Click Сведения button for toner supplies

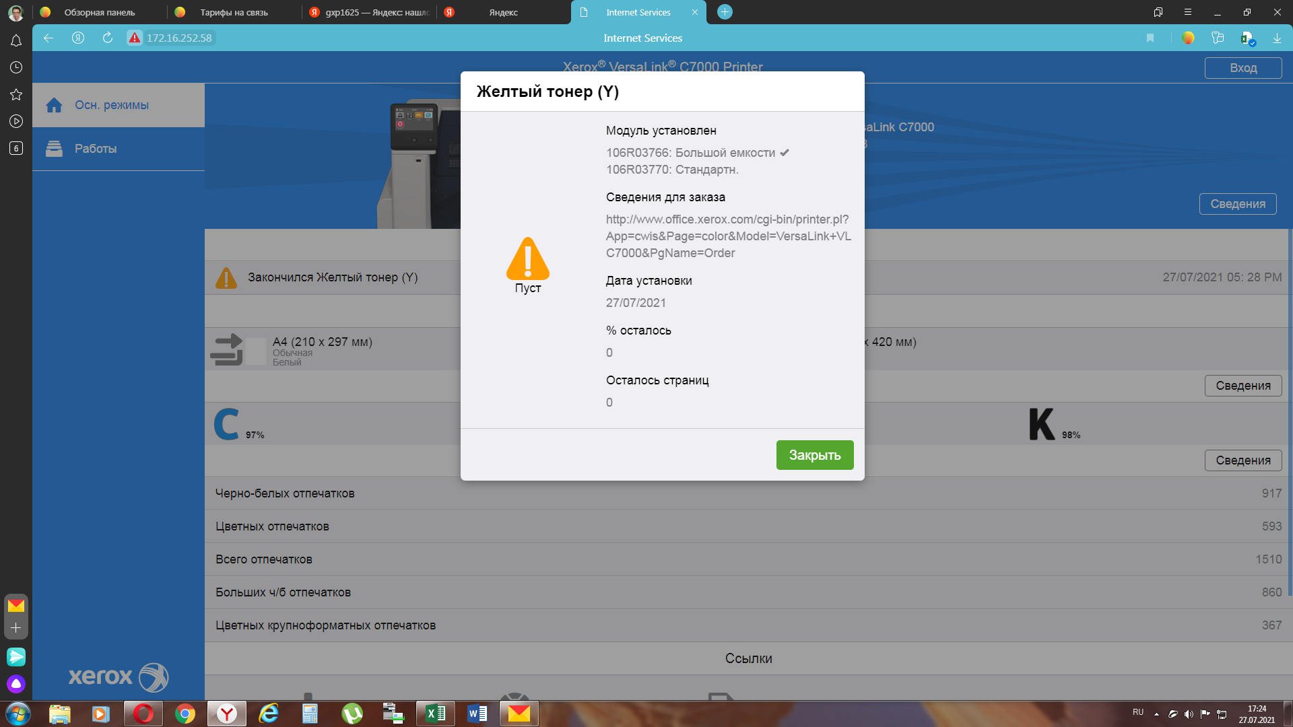pos(1243,460)
